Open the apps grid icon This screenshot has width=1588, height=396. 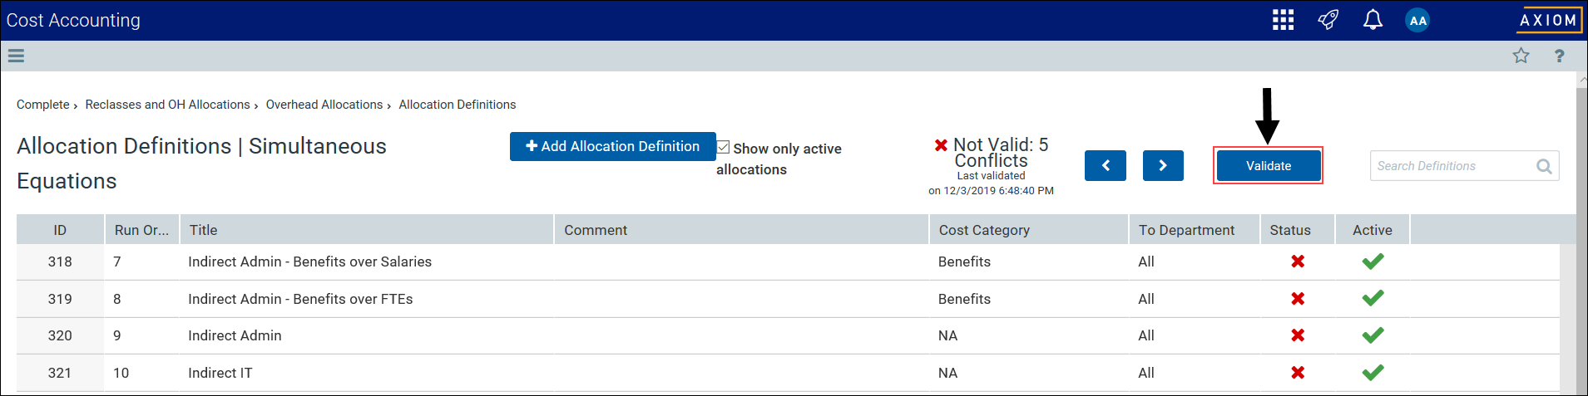[x=1283, y=20]
